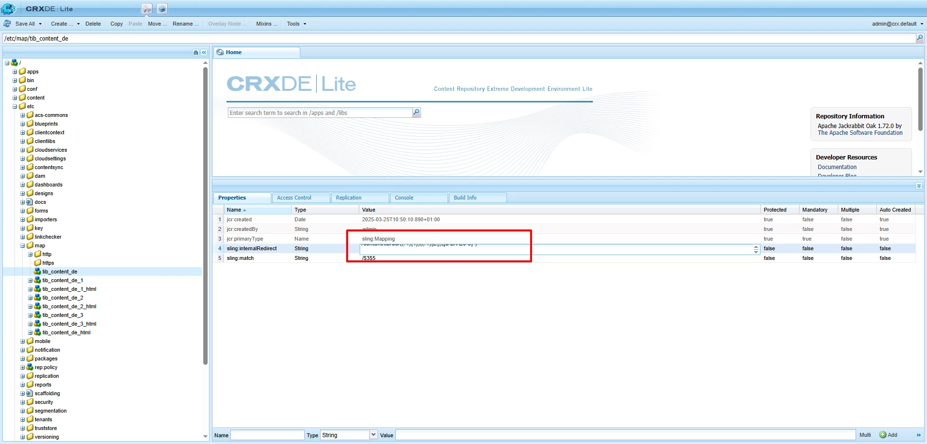927x444 pixels.
Task: Click the Move toolbar button
Action: [x=157, y=24]
